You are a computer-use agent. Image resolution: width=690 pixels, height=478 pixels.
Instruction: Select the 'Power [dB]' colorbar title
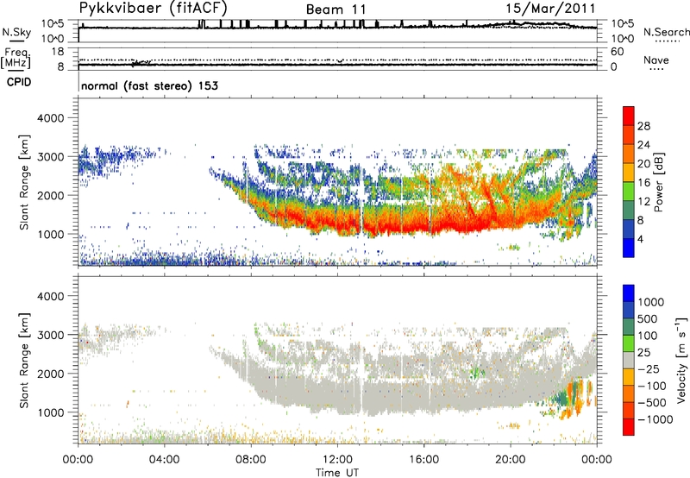pyautogui.click(x=658, y=182)
